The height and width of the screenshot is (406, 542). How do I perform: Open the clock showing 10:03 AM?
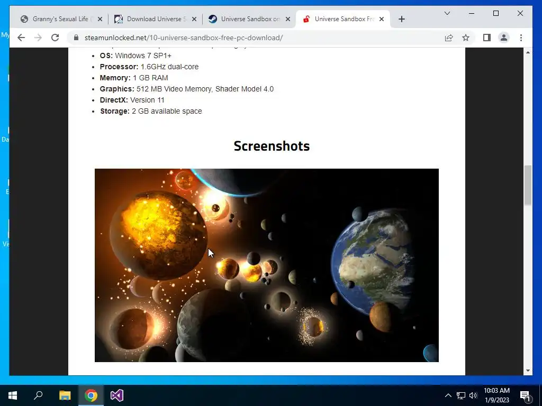[x=496, y=395]
